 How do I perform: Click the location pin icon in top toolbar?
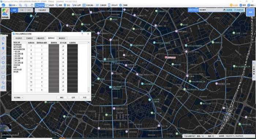click(65, 5)
